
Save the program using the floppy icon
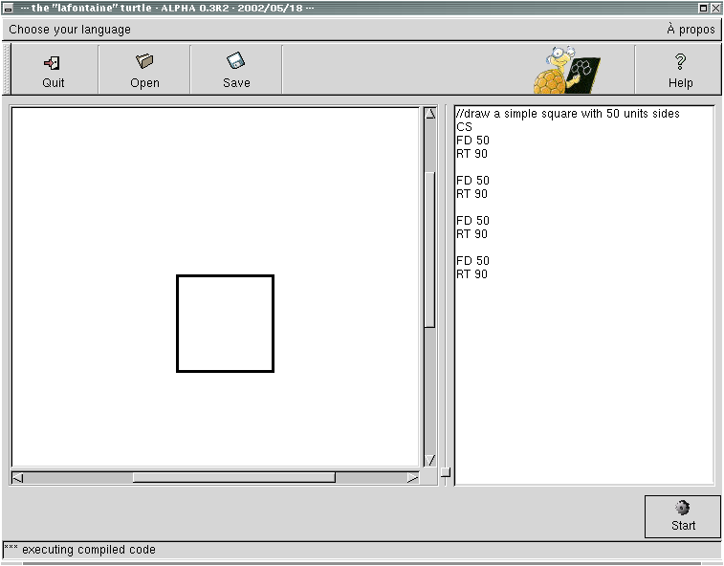coord(236,70)
